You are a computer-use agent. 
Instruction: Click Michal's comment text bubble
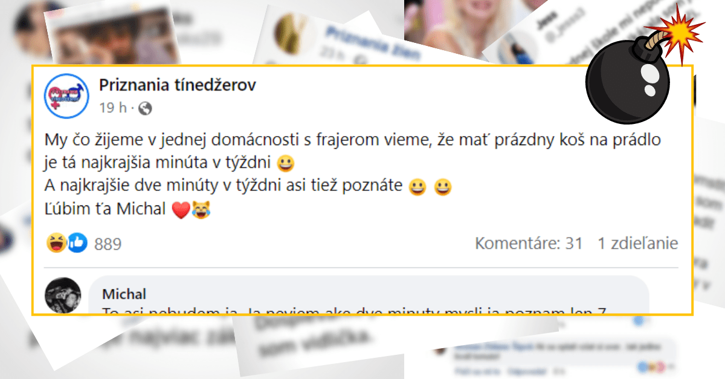tap(369, 295)
